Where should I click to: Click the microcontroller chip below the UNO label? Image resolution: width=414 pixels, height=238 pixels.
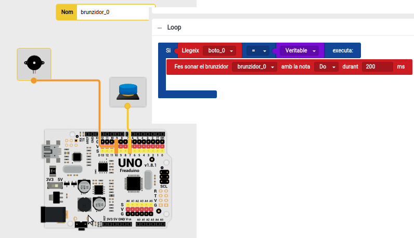tap(133, 184)
